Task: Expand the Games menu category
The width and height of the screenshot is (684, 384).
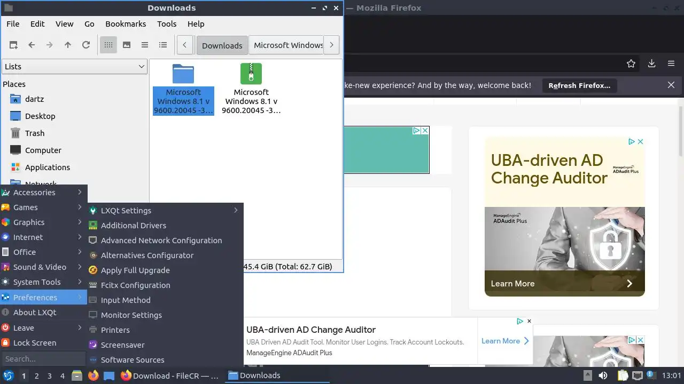Action: [x=43, y=207]
